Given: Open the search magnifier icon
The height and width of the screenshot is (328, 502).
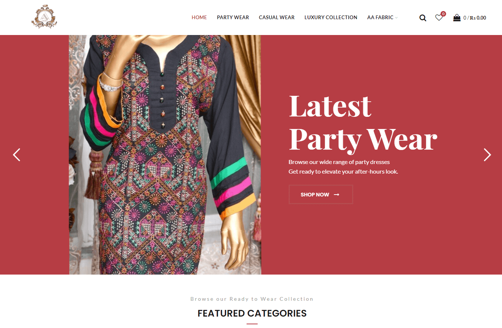Looking at the screenshot, I should (423, 18).
